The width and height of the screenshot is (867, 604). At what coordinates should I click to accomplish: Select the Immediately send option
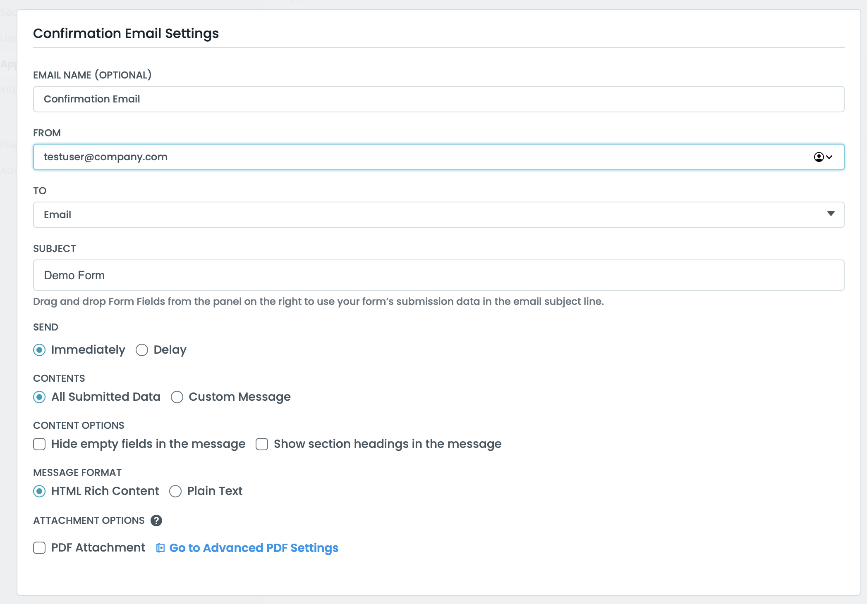39,350
